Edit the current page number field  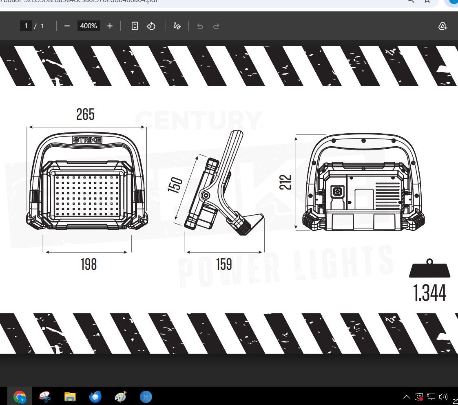26,26
